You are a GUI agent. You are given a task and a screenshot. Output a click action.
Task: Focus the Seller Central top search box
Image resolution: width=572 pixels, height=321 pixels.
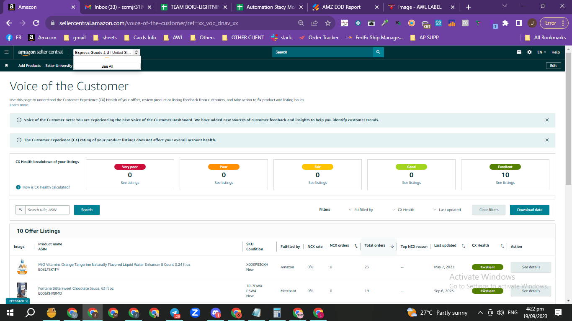pos(322,52)
